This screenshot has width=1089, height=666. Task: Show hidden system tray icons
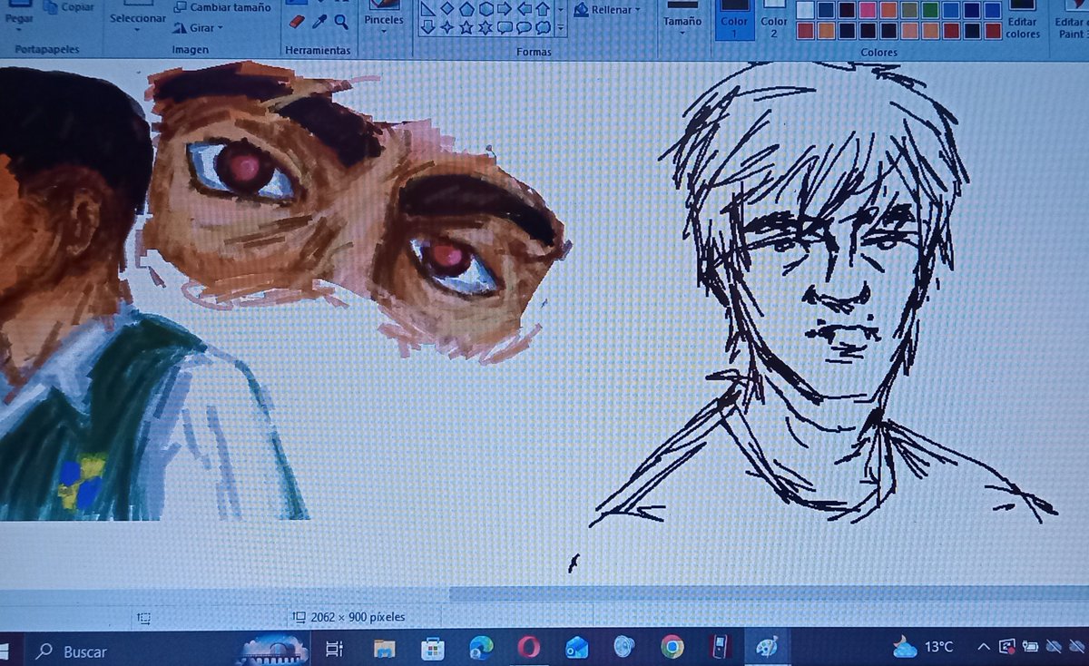point(983,648)
